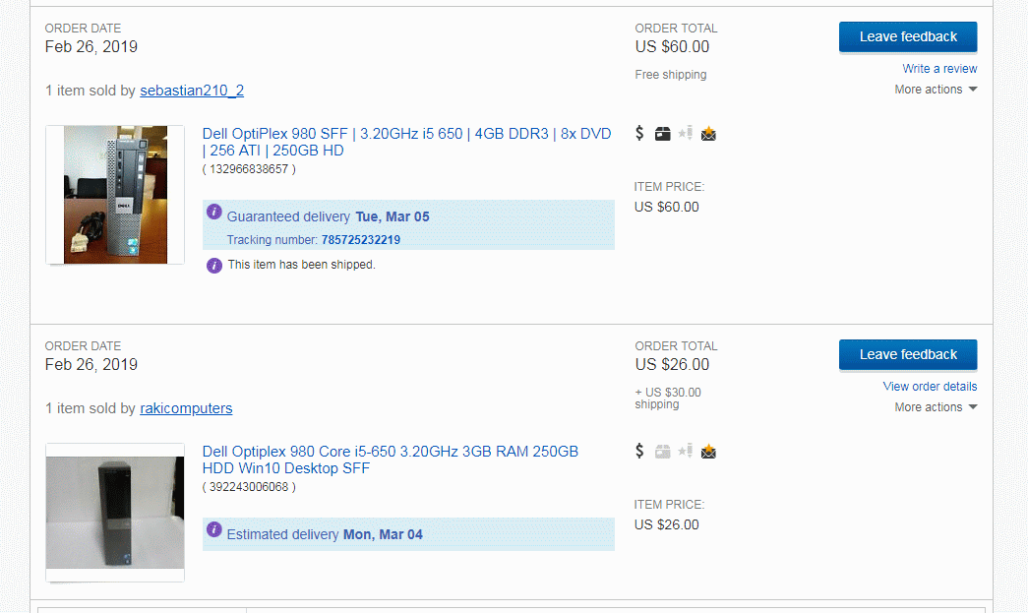Screen dimensions: 1028x613
Task: Open tracking number 785725232219
Action: pos(361,240)
